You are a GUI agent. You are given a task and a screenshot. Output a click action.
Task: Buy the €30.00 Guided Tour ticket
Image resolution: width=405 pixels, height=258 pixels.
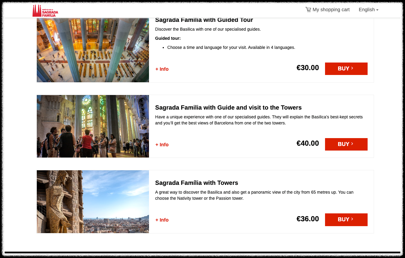[x=346, y=69]
